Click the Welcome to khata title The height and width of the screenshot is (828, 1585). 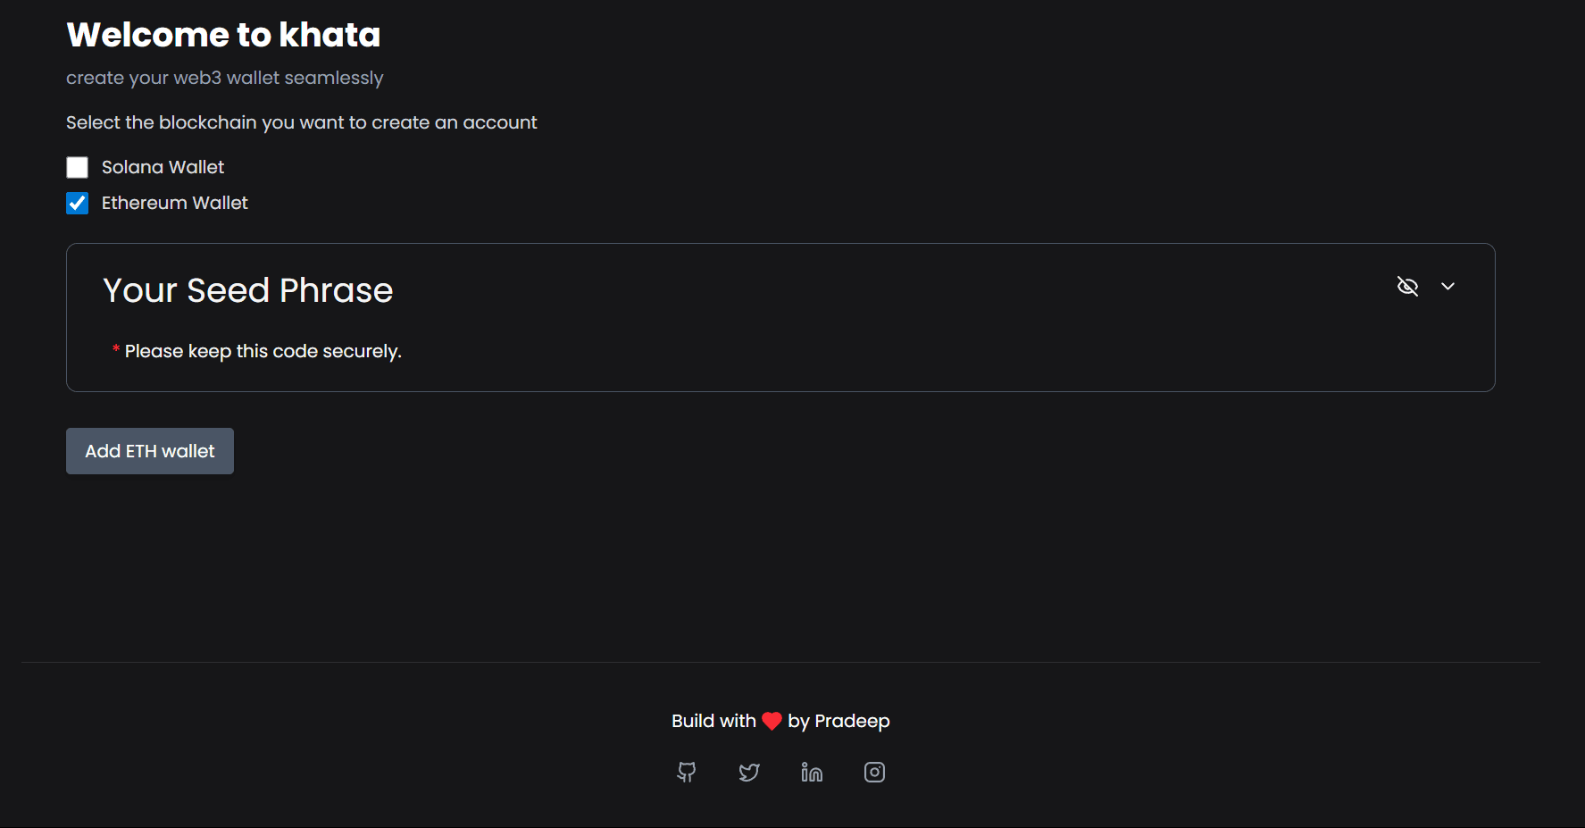(223, 35)
